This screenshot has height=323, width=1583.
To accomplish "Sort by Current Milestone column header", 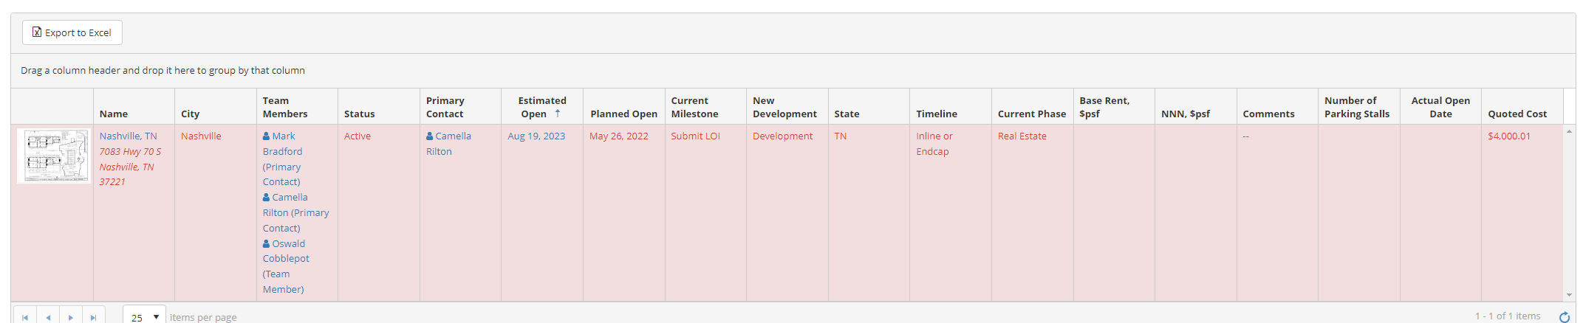I will coord(694,107).
